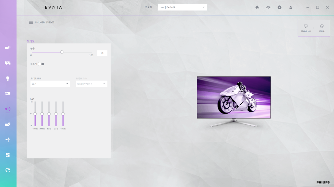The width and height of the screenshot is (334, 187).
Task: Expand the User | Default profile dropdown
Action: [182, 7]
